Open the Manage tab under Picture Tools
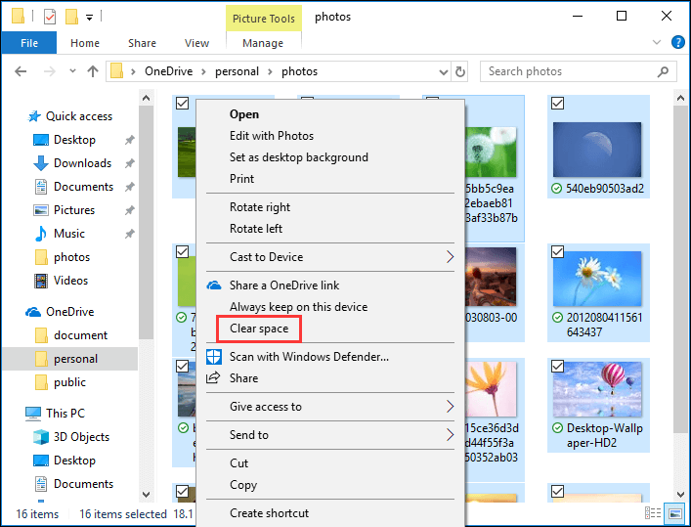 pyautogui.click(x=263, y=43)
